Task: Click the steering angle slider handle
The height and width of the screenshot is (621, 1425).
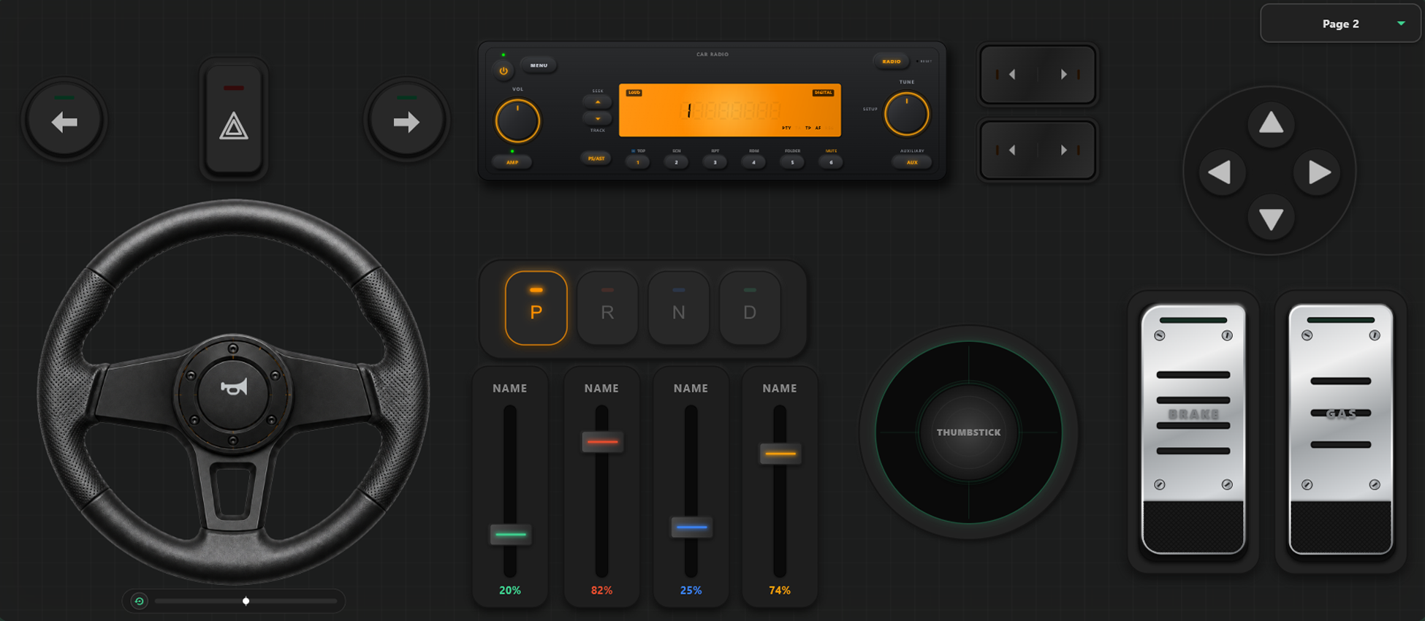Action: [x=246, y=601]
